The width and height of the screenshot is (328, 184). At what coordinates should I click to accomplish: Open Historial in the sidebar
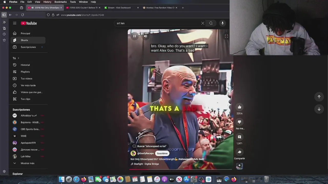(28, 65)
